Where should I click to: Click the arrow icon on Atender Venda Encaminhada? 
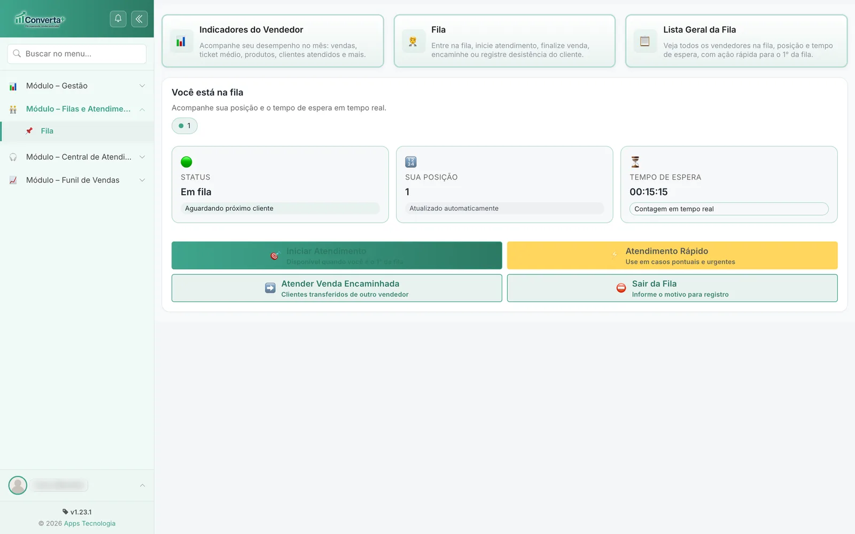(x=270, y=288)
